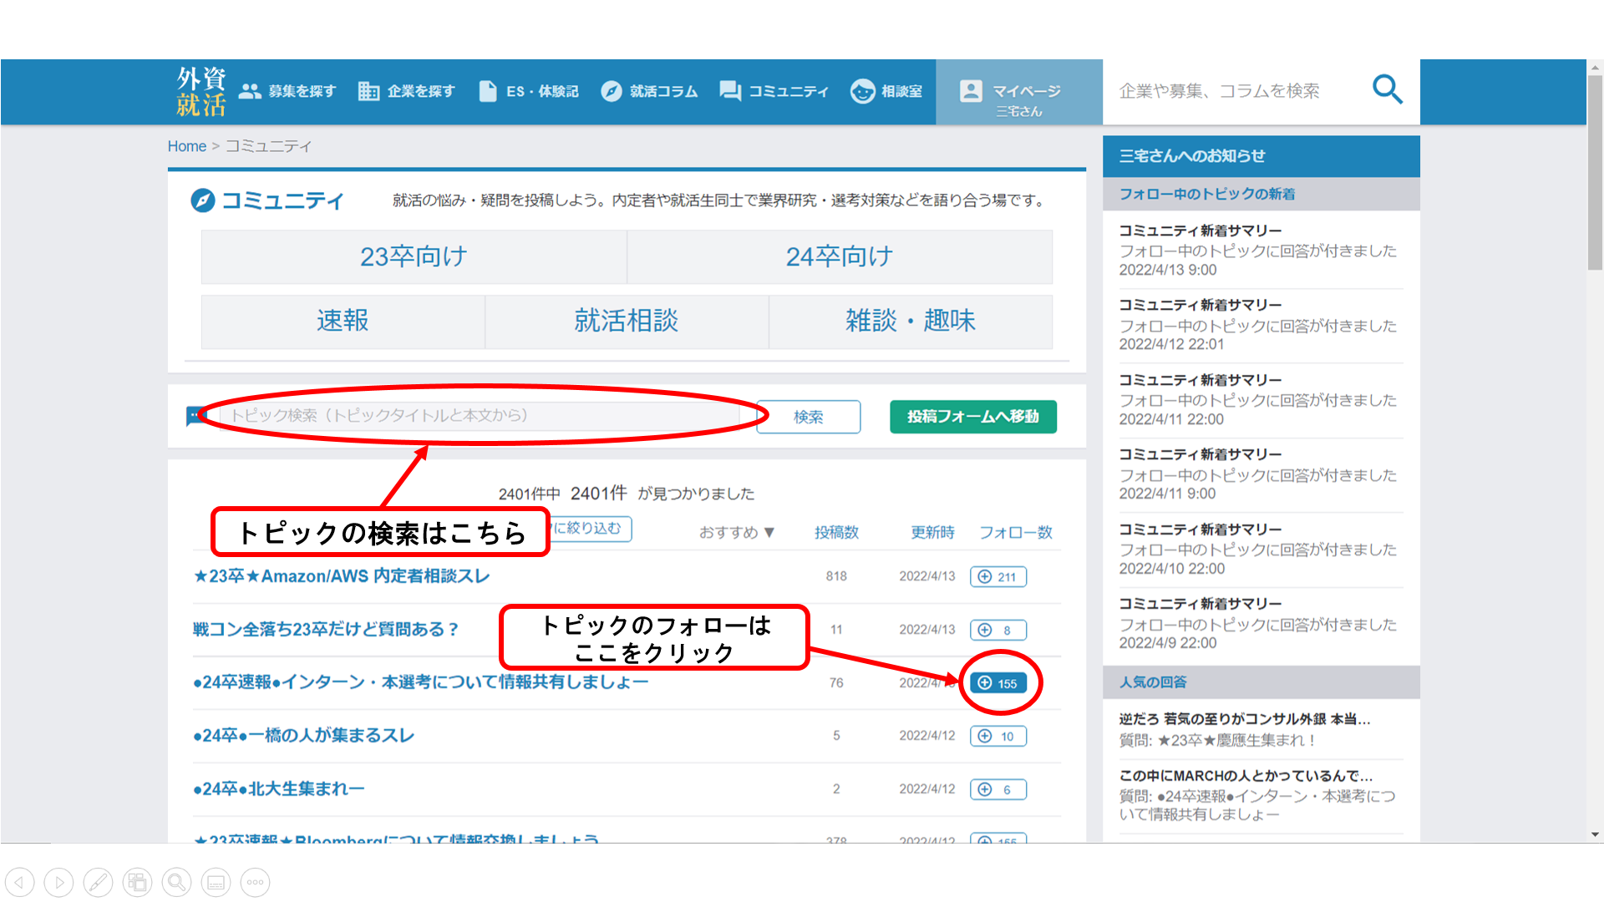1604x902 pixels.
Task: Open 戦コン全落ち23卒 topic
Action: [x=326, y=629]
